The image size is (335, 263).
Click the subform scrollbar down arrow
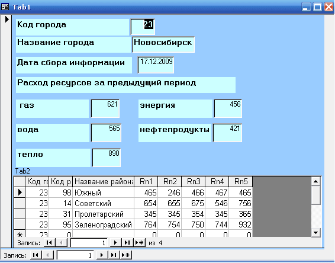(316, 232)
